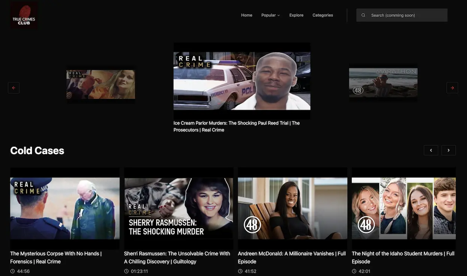Viewport: 467px width, 276px height.
Task: Click the 41:52 duration text
Action: coord(250,271)
